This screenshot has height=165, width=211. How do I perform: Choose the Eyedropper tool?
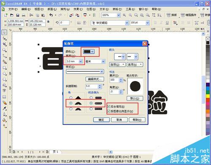click(x=4, y=108)
